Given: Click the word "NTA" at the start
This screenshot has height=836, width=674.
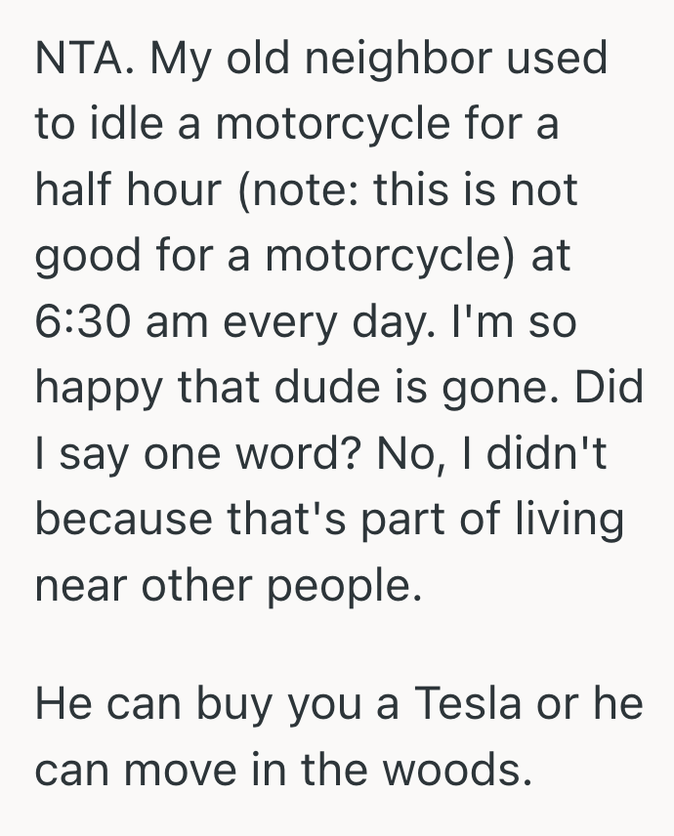Looking at the screenshot, I should click(80, 60).
